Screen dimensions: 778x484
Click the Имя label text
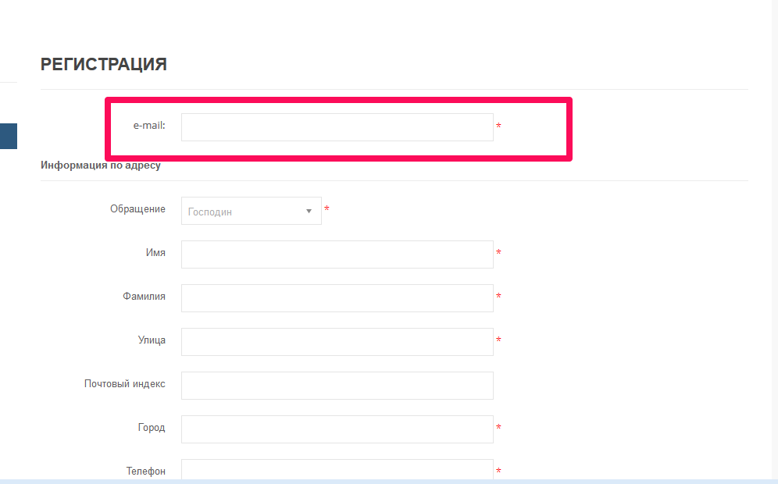pos(155,253)
